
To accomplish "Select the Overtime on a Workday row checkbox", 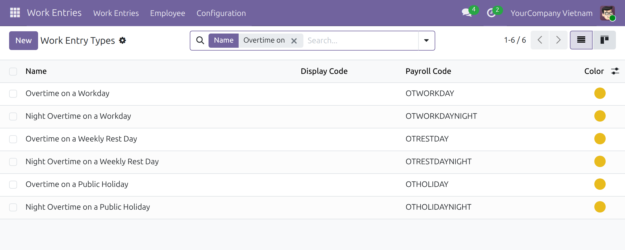I will pyautogui.click(x=13, y=94).
